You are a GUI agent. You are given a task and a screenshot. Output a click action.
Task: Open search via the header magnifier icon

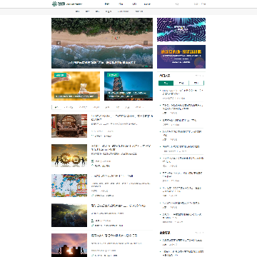click(x=177, y=4)
